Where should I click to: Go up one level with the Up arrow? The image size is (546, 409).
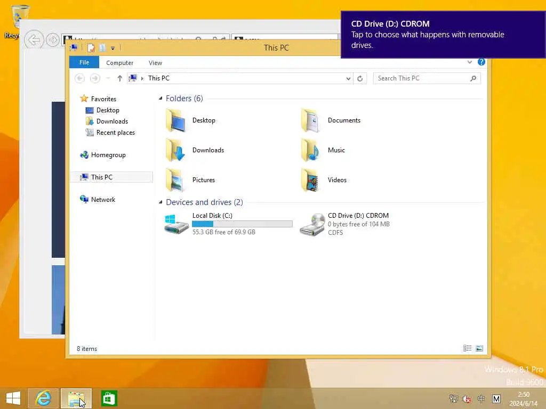[120, 78]
